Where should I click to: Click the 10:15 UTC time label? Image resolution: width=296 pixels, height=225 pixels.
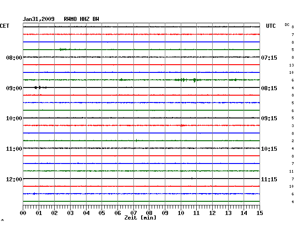(x=269, y=149)
